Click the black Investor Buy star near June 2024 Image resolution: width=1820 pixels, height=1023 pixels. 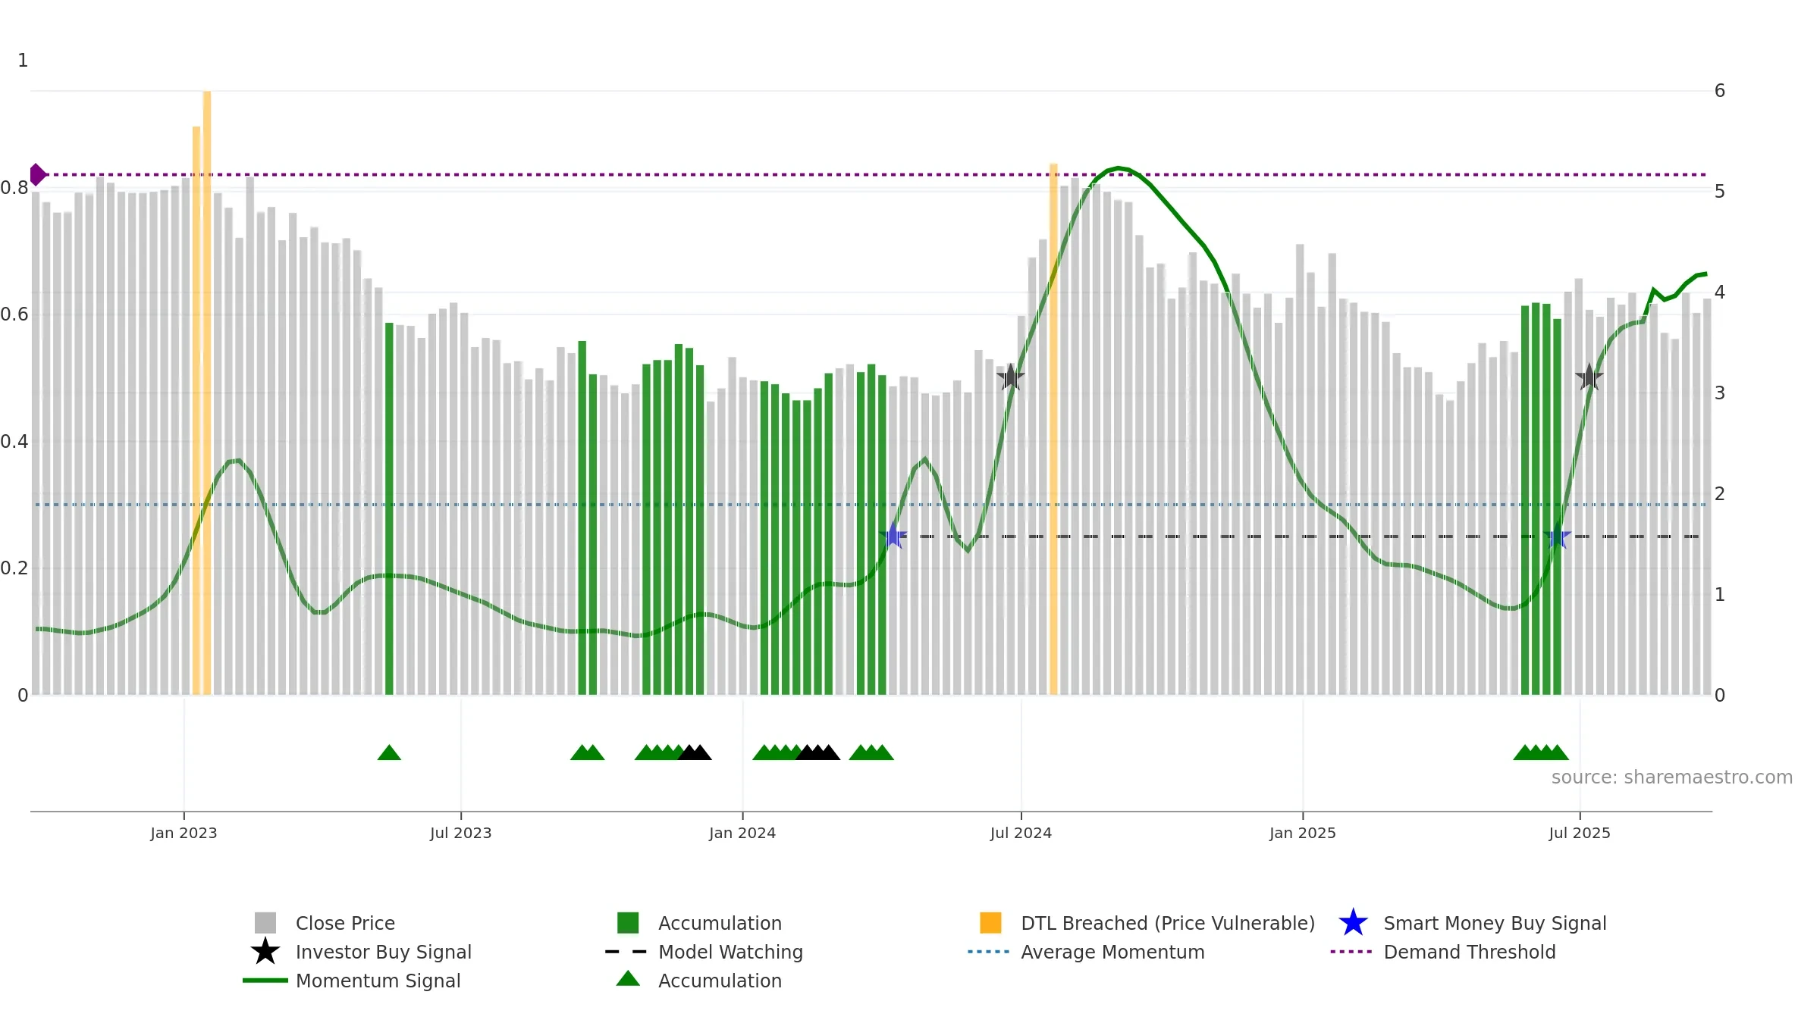1010,377
